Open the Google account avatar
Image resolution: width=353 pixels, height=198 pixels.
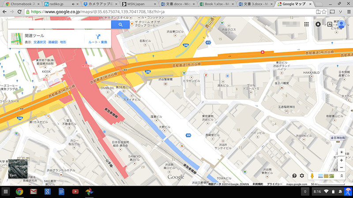pos(341,24)
